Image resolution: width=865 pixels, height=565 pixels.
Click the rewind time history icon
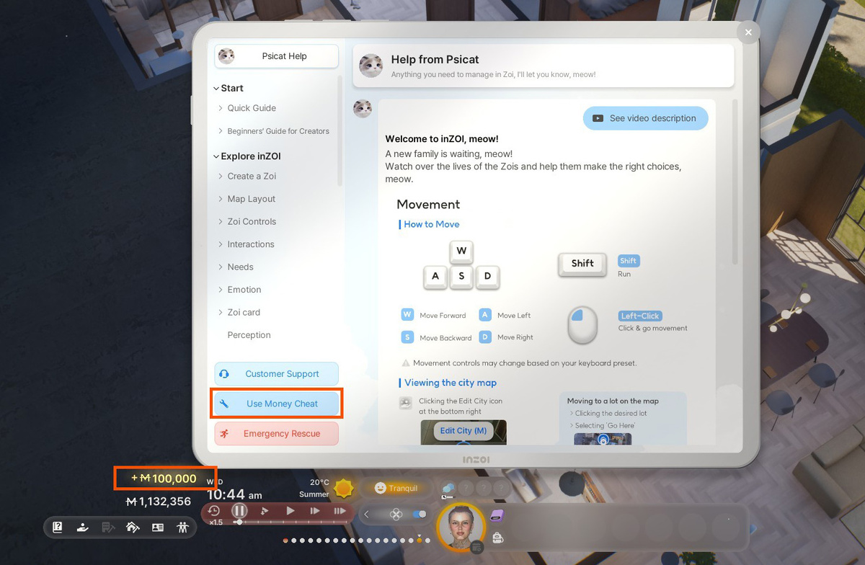tap(214, 510)
